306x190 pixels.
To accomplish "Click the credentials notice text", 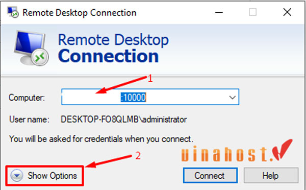I will 101,139.
